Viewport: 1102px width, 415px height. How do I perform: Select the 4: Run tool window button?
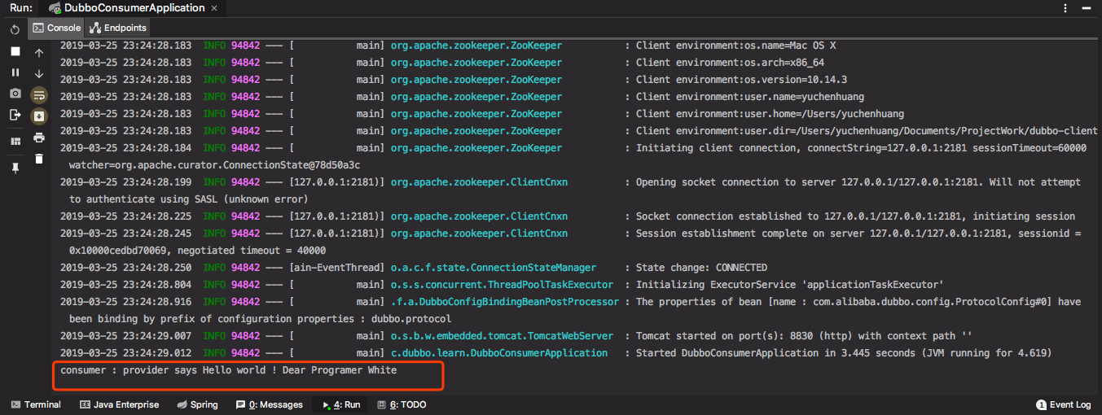click(340, 404)
